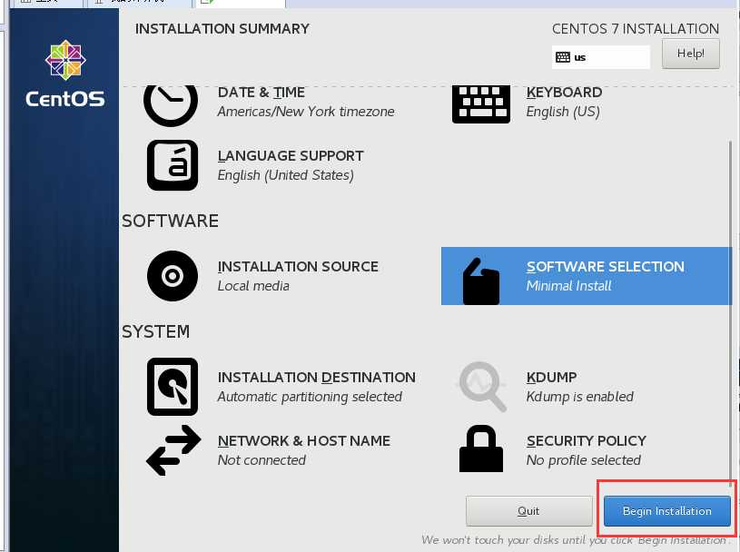This screenshot has height=552, width=740.
Task: Open INSTALLATION DESTINATION settings
Action: tap(317, 378)
